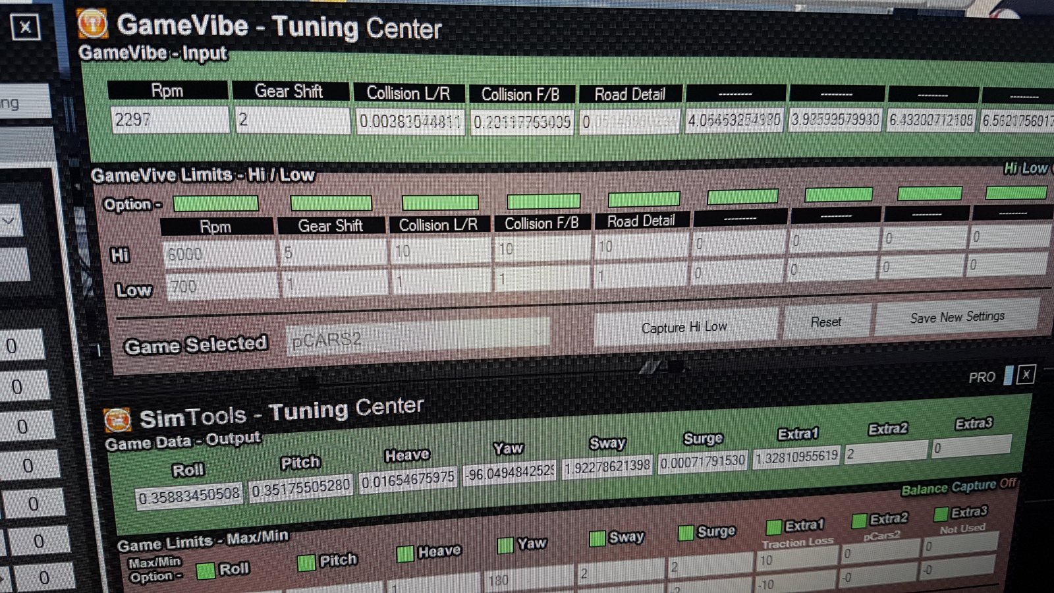Toggle the Road Detail option green box

click(644, 198)
